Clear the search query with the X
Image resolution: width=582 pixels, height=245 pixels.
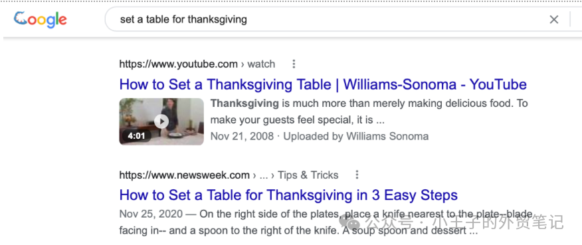click(x=554, y=20)
